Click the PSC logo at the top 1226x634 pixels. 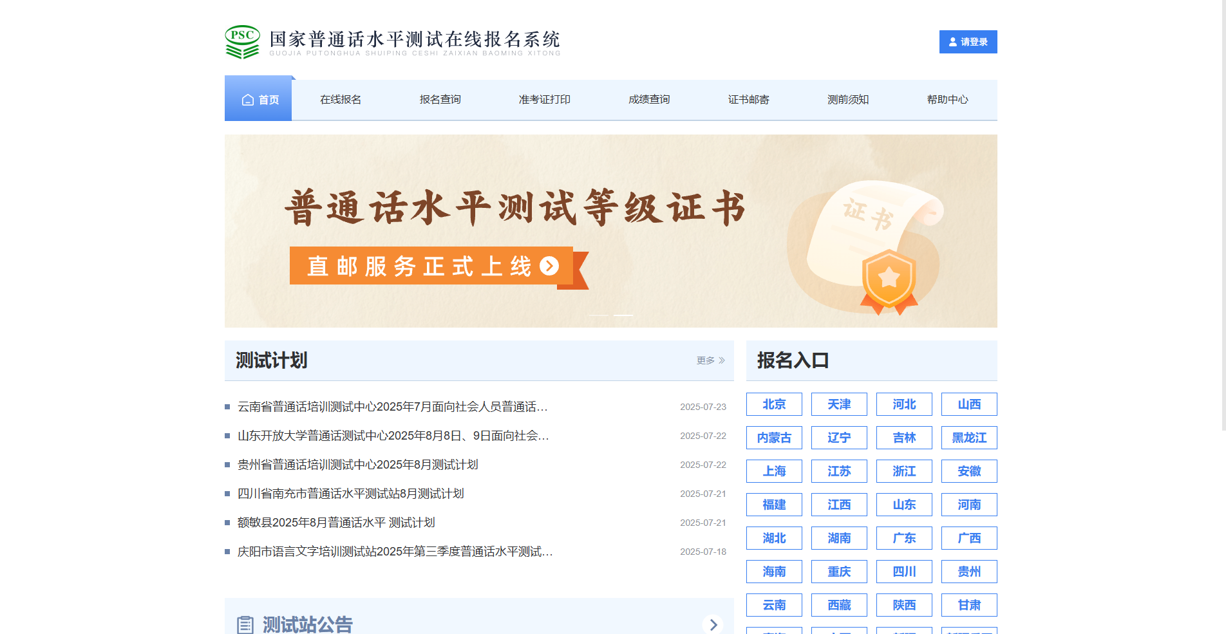pyautogui.click(x=241, y=42)
